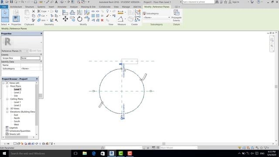This screenshot has width=279, height=157.
Task: Click the view scale 1:96 control
Action: point(7,143)
